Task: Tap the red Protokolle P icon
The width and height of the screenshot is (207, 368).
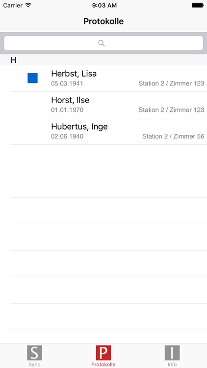Action: point(103,352)
